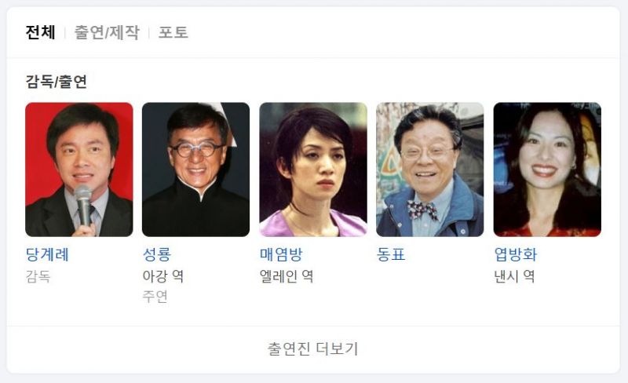Open the 매염방 name link

pos(281,254)
